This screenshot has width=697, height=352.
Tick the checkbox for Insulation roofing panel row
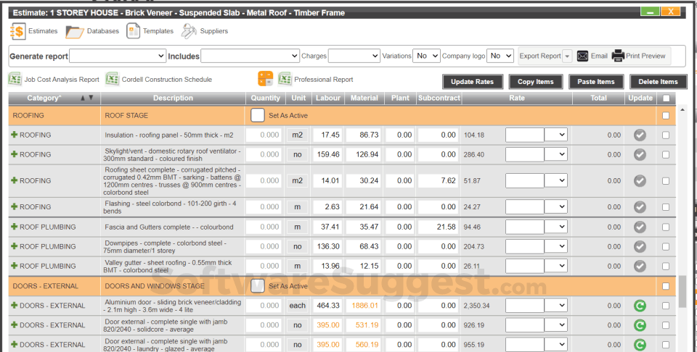[666, 135]
